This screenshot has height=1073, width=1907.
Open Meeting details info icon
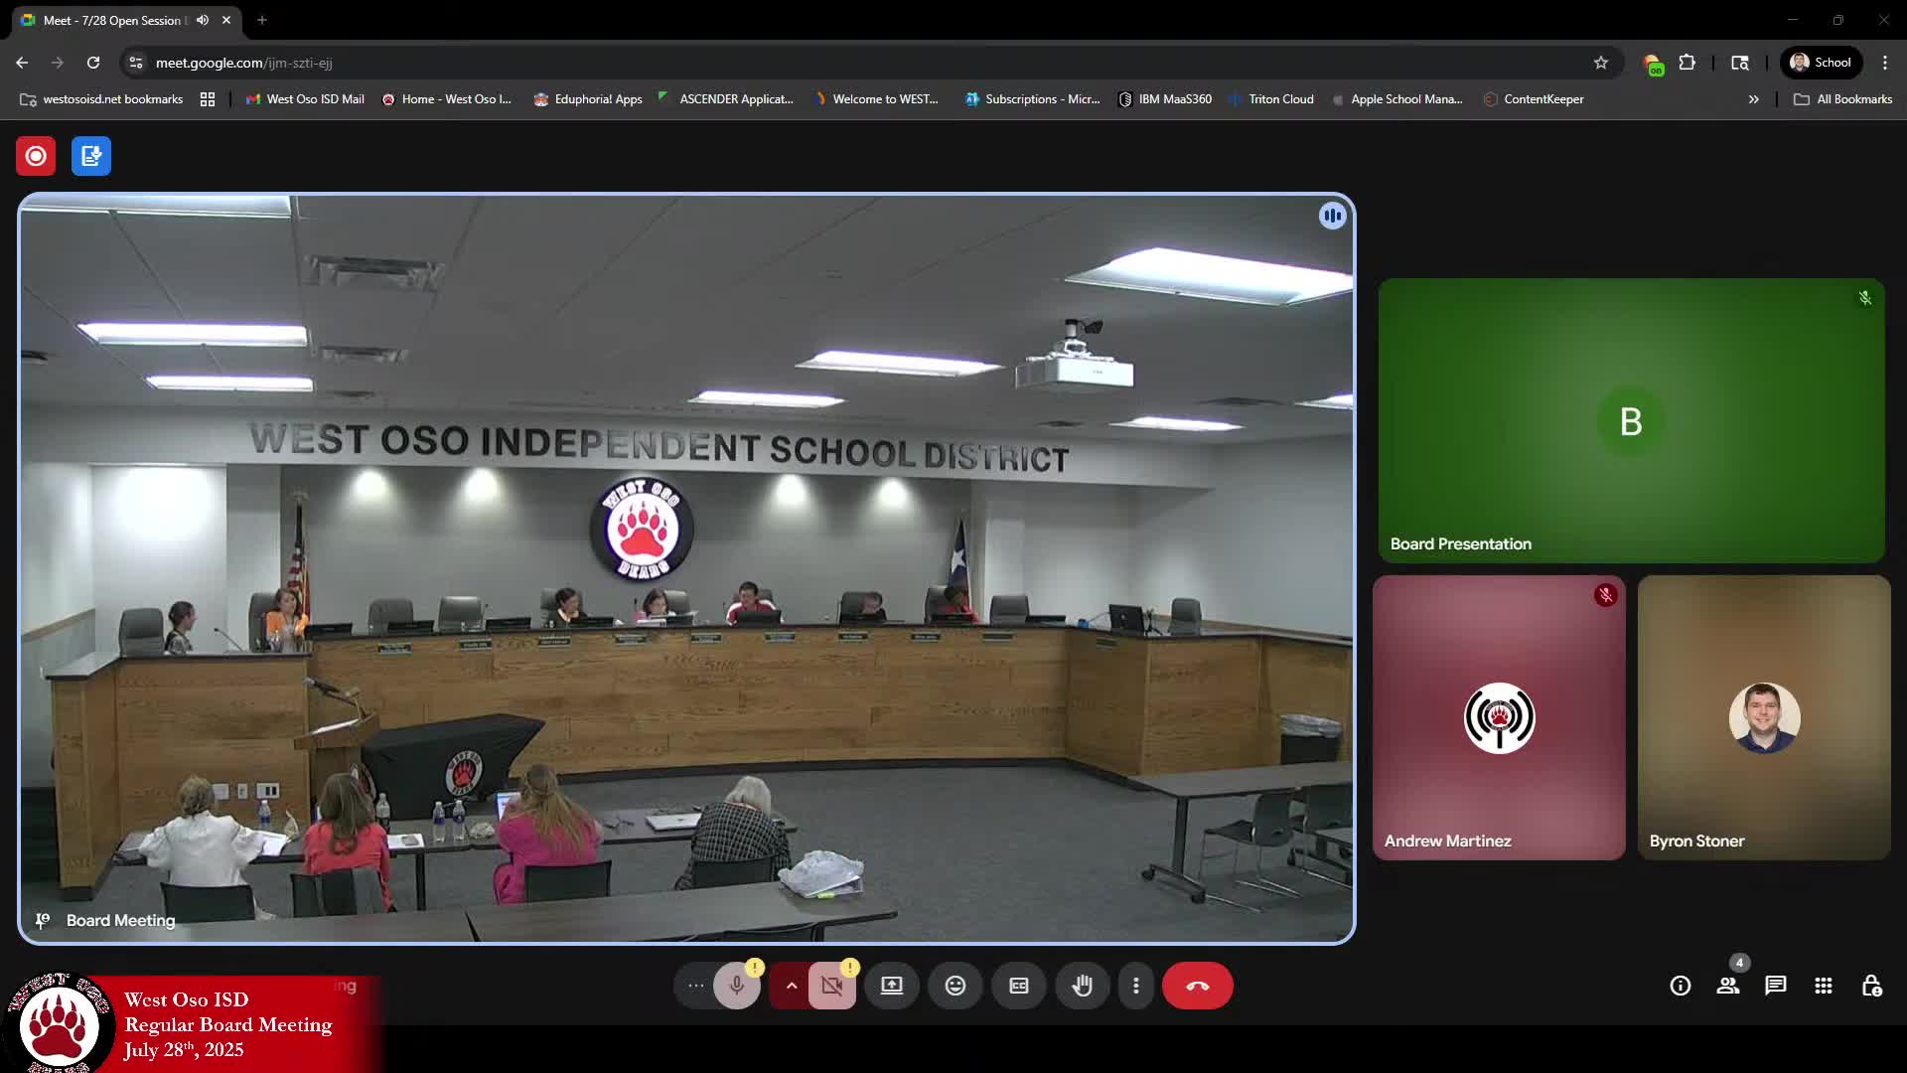(1681, 986)
